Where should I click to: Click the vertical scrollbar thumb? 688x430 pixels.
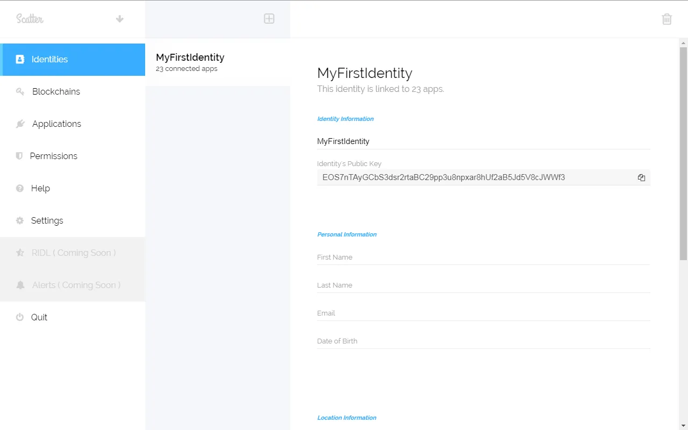point(683,153)
